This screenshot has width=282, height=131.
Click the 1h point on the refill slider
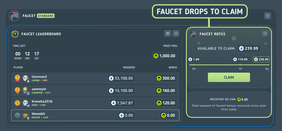(240, 65)
